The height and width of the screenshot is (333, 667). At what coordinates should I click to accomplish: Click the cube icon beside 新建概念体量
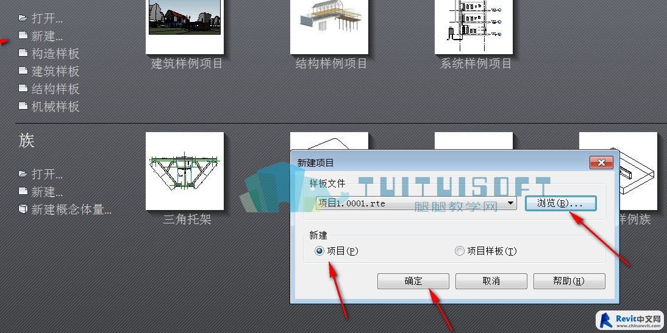(x=23, y=209)
